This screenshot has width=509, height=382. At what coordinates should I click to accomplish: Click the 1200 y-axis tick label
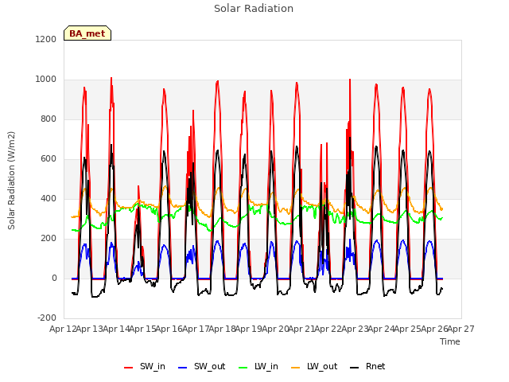[x=46, y=39]
